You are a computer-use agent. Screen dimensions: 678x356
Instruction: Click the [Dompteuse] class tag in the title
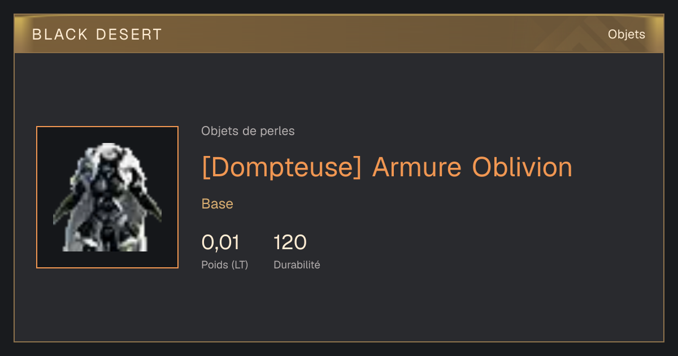pyautogui.click(x=281, y=168)
